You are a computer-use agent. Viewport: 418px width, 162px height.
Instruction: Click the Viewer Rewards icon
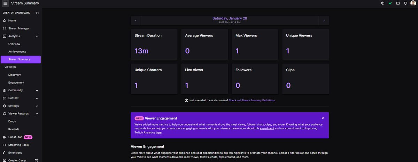(5, 114)
